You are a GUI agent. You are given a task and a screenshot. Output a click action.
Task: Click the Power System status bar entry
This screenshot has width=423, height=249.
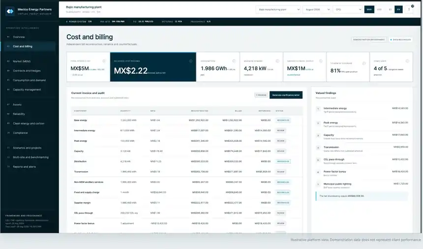(79, 22)
